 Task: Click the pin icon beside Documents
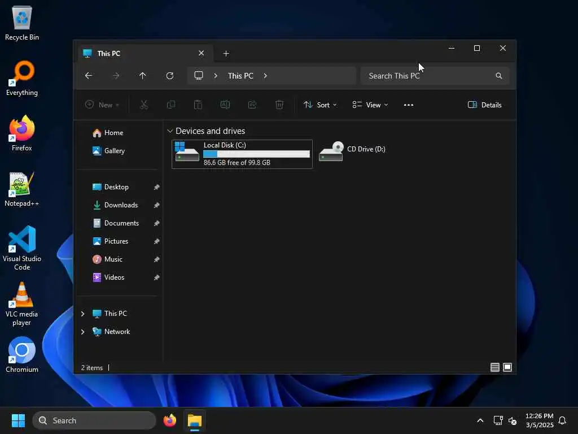pyautogui.click(x=157, y=223)
